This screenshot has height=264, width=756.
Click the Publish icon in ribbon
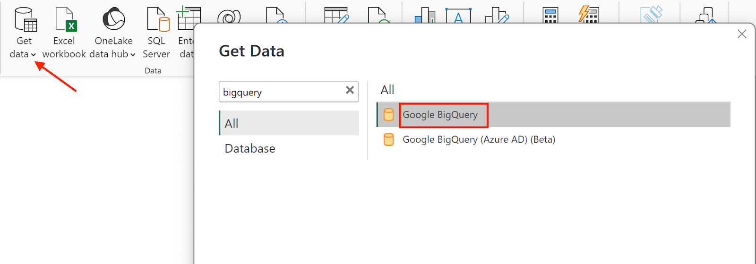[706, 15]
